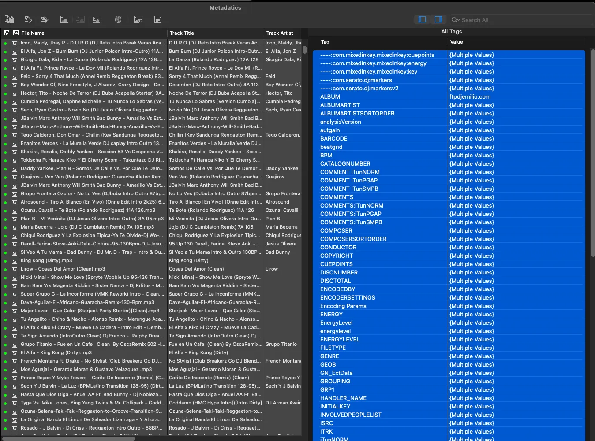Select the INITIALKEY tag row
Viewport: 595px width, 441px height.
point(449,407)
